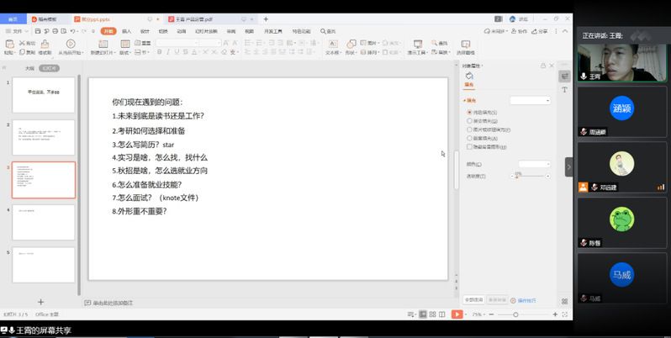This screenshot has width=671, height=338.
Task: Start slideshow from current slide icon
Action: 71,44
